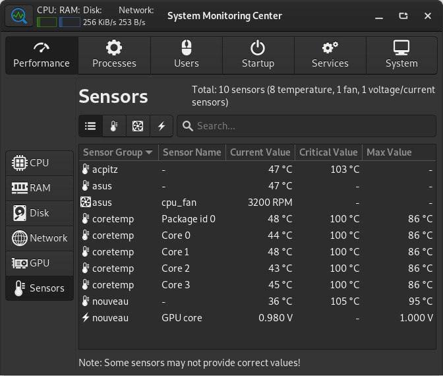443x376 pixels.
Task: Sort by Max Value column
Action: point(399,152)
